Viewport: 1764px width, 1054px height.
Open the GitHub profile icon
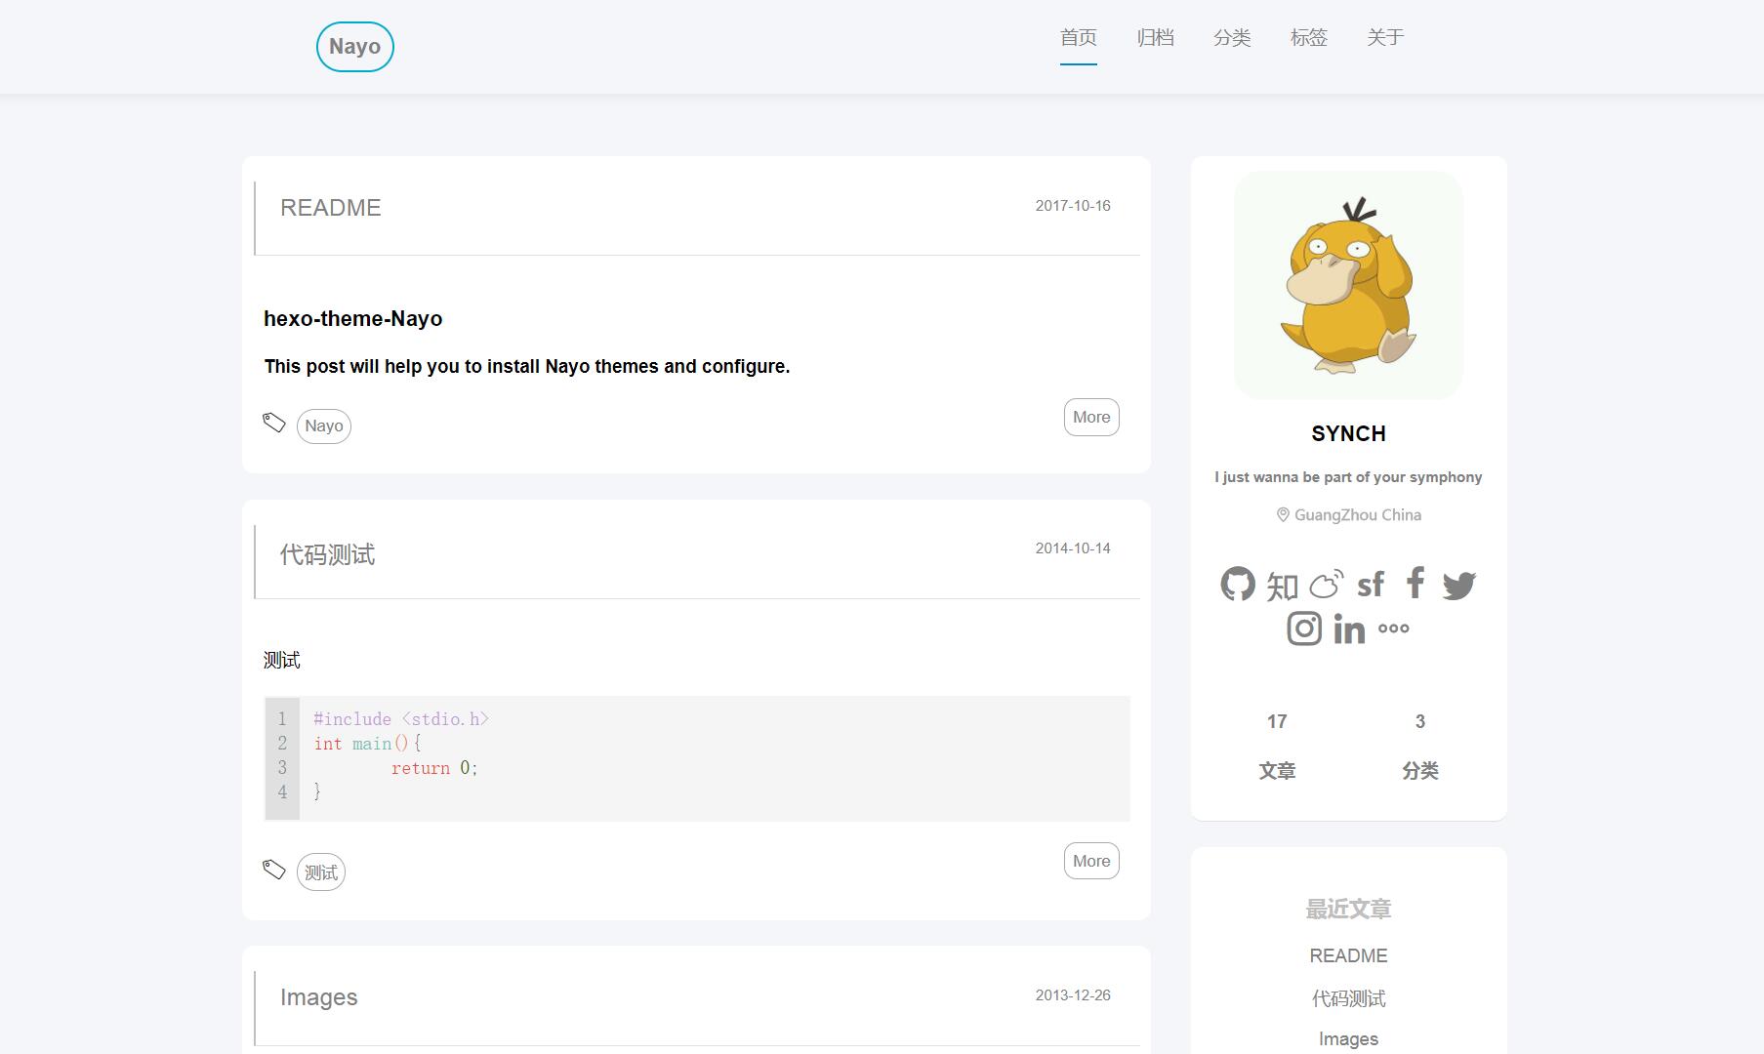tap(1238, 584)
